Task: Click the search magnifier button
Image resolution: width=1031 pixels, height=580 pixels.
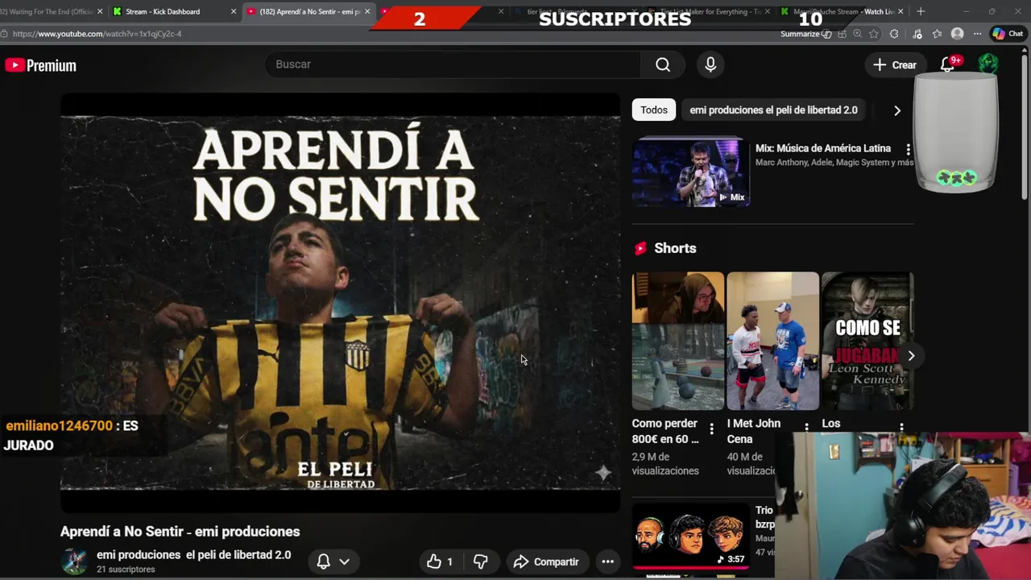Action: click(x=663, y=64)
